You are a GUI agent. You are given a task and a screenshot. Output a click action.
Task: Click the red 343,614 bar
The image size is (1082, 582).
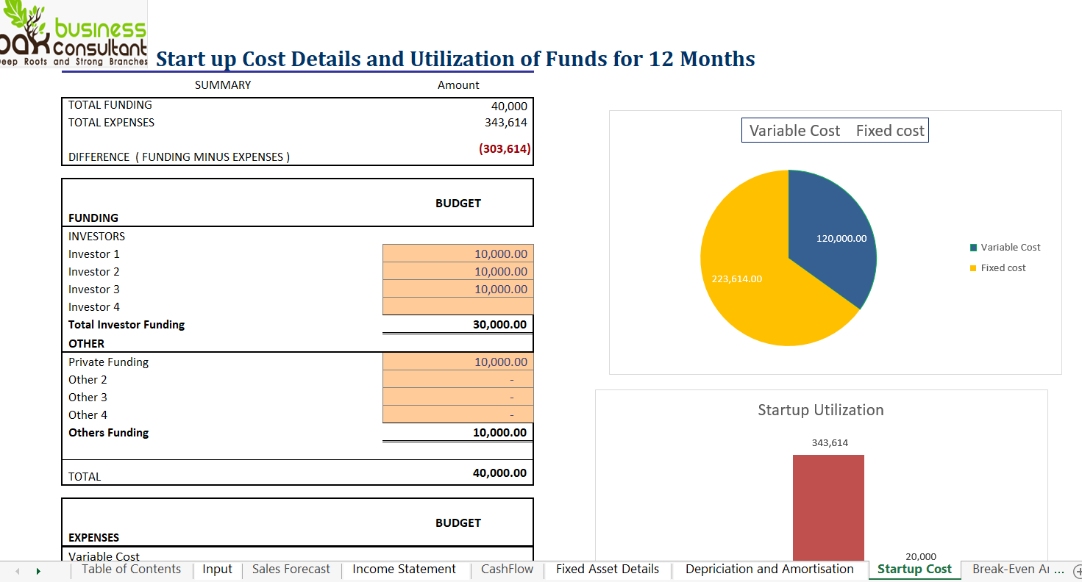pos(828,509)
